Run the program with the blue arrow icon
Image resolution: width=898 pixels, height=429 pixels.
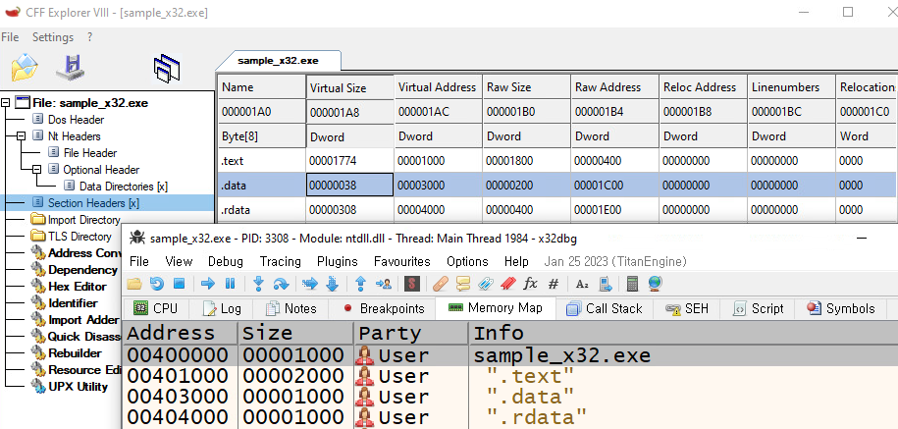(x=208, y=284)
